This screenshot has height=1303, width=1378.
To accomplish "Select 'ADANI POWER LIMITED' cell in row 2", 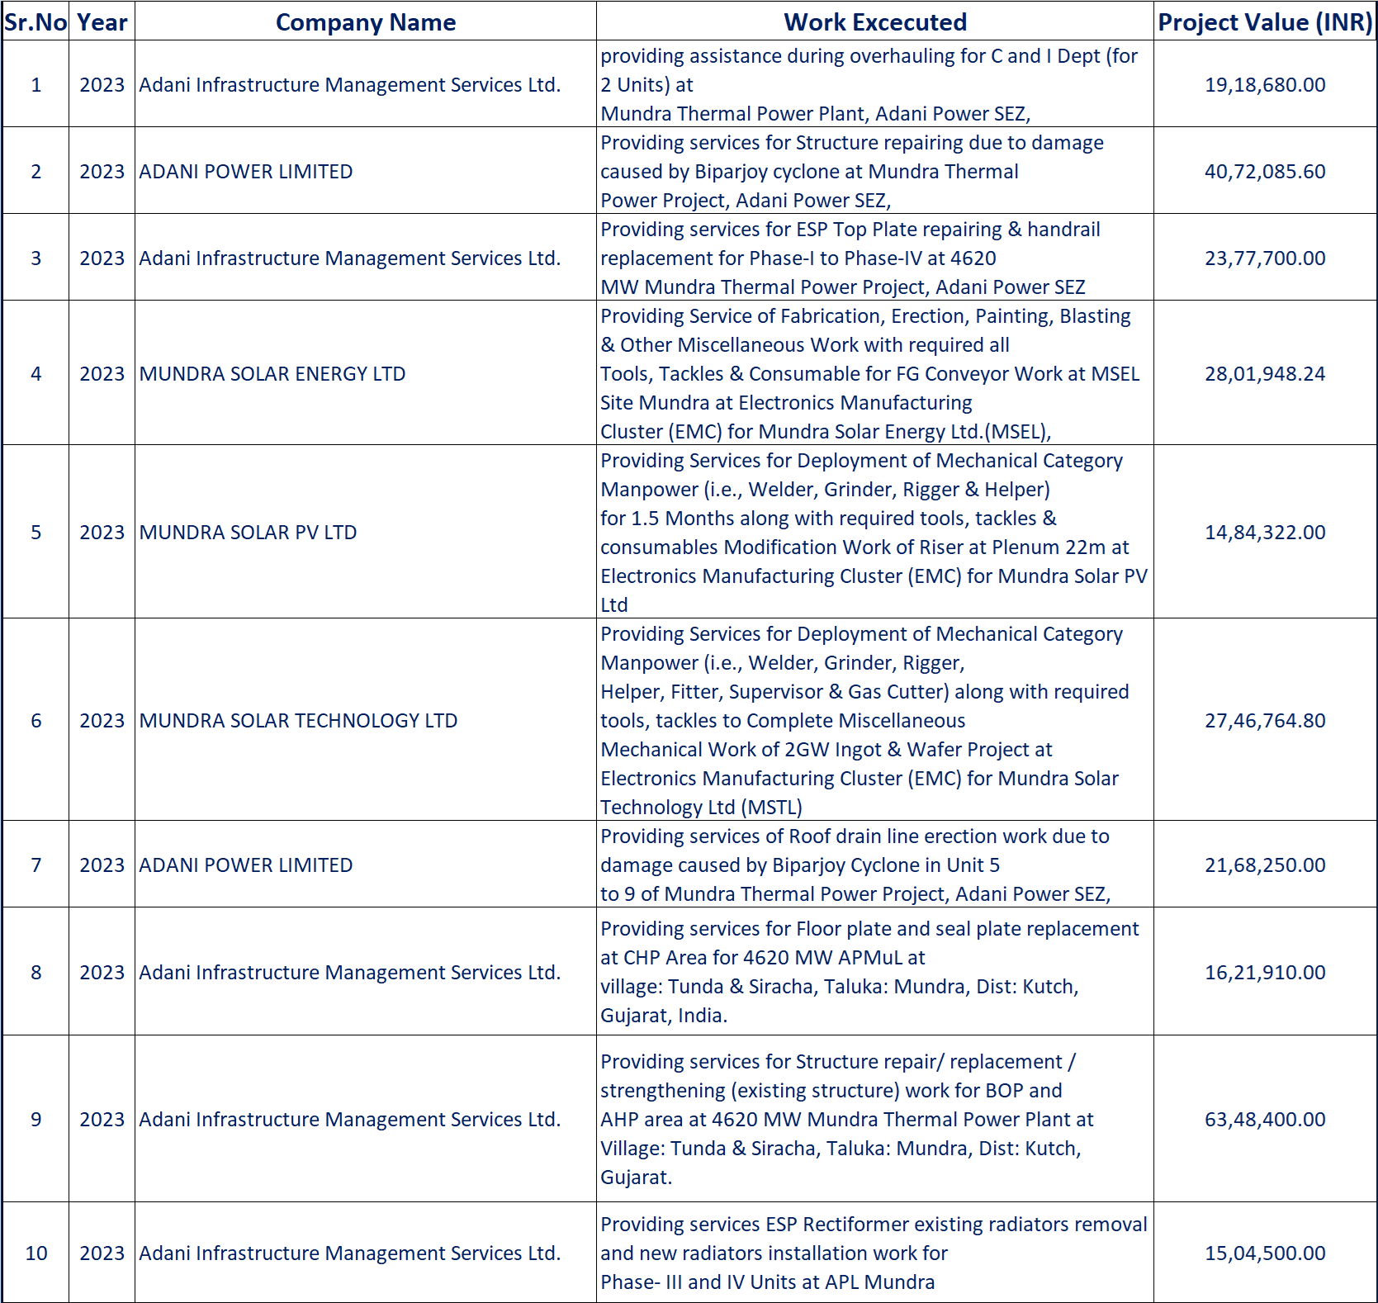I will [x=366, y=171].
